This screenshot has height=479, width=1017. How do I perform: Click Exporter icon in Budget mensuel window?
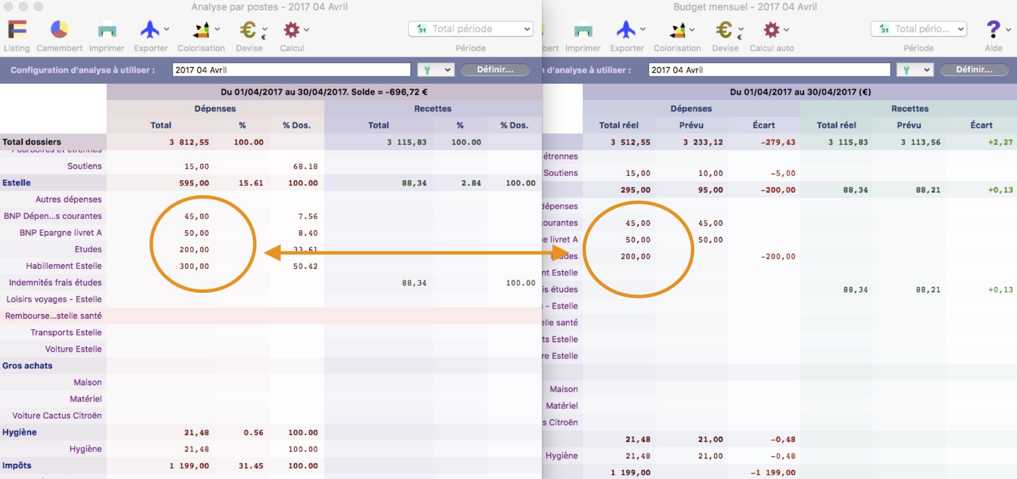[x=626, y=30]
